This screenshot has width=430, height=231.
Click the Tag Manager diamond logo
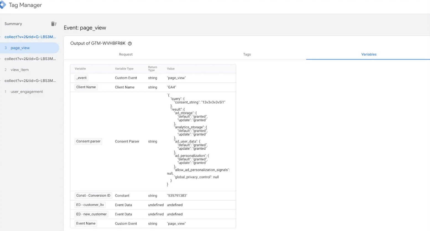(x=3, y=5)
